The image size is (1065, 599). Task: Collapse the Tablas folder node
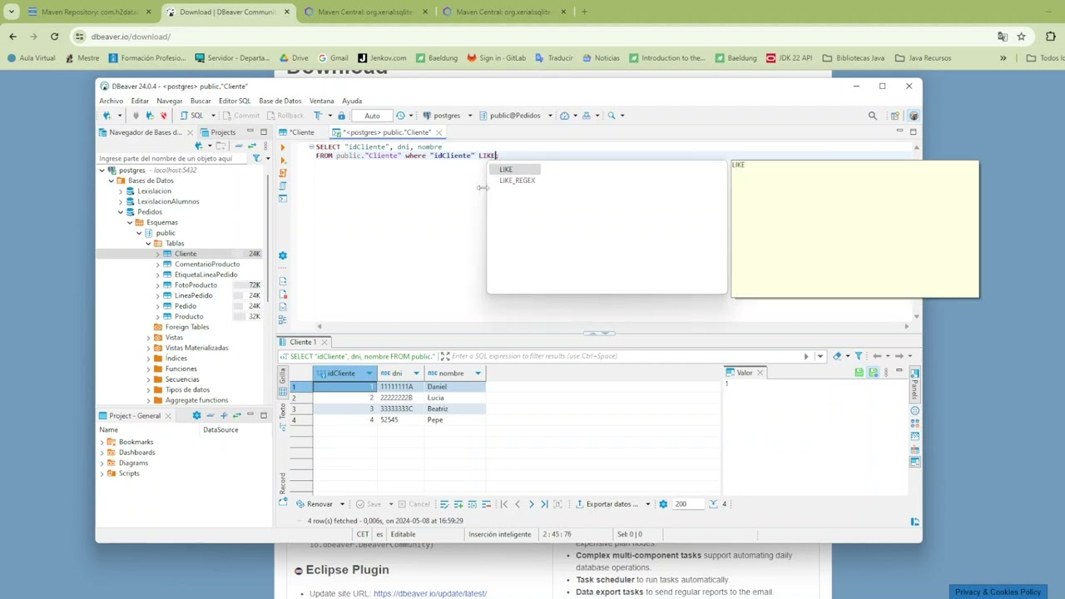click(x=148, y=244)
